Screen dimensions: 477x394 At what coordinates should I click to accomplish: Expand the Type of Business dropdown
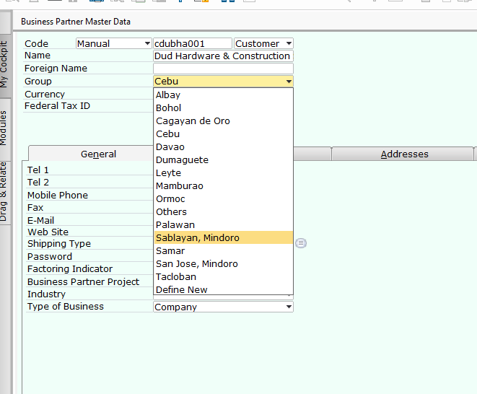[x=289, y=307]
